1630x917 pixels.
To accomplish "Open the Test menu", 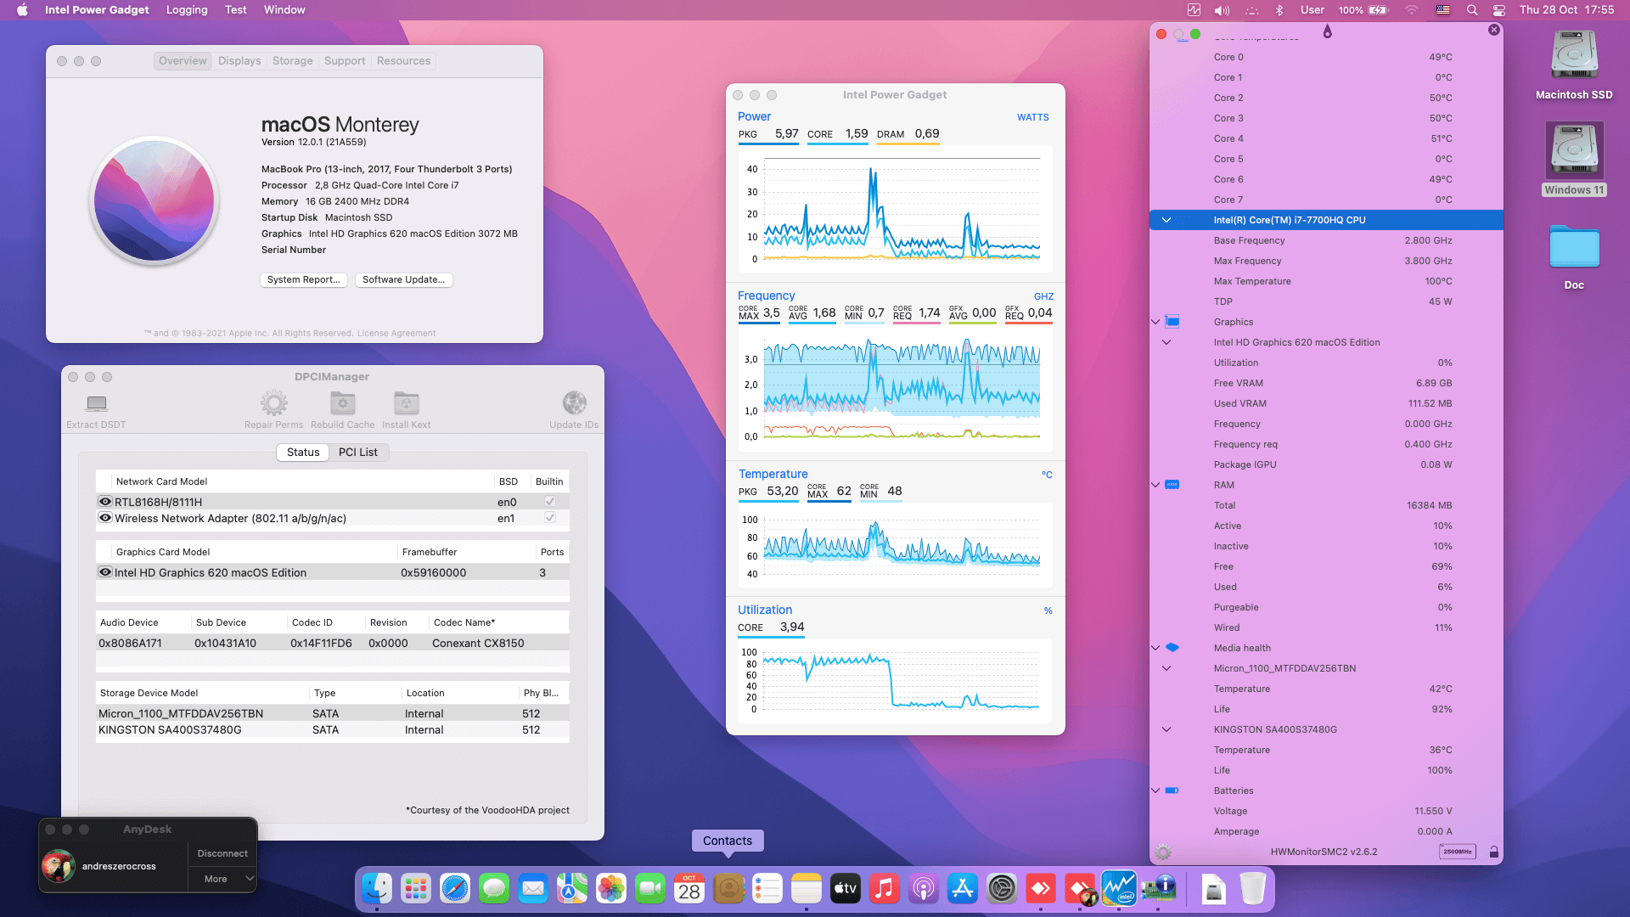I will pyautogui.click(x=236, y=10).
